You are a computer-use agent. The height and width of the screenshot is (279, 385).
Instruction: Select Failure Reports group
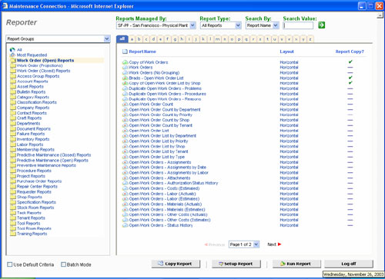tap(31, 134)
